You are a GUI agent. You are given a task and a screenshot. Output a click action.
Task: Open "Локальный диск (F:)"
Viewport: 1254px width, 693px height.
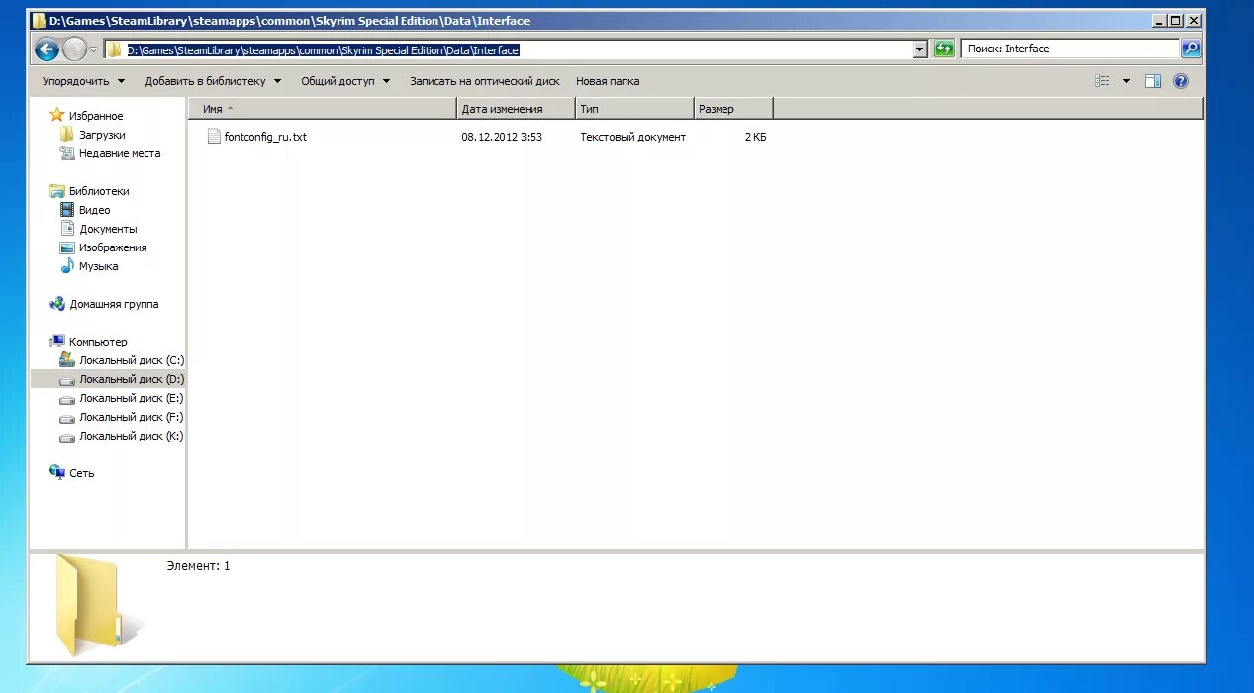pos(132,417)
